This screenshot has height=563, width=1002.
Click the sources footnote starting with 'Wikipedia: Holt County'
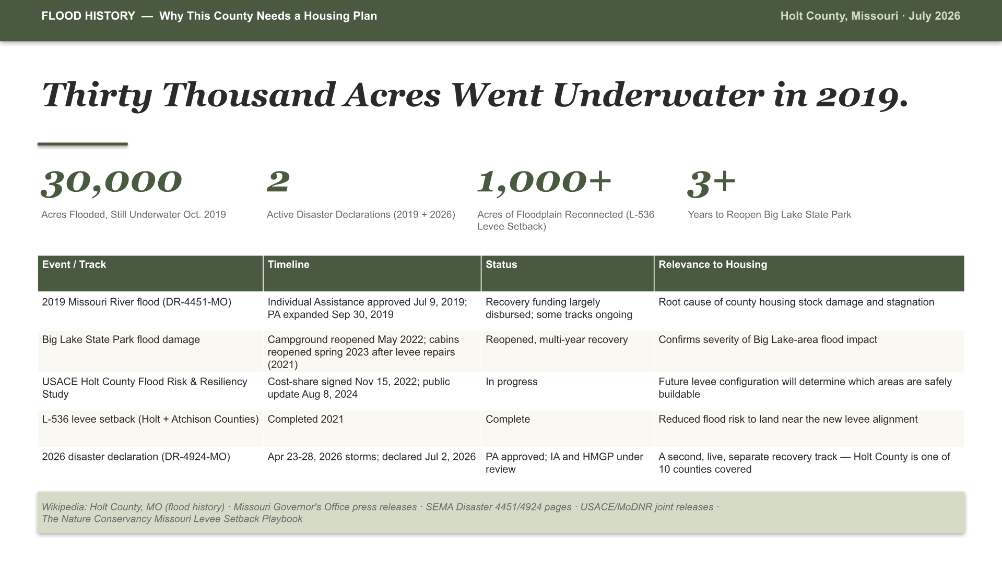tap(501, 512)
